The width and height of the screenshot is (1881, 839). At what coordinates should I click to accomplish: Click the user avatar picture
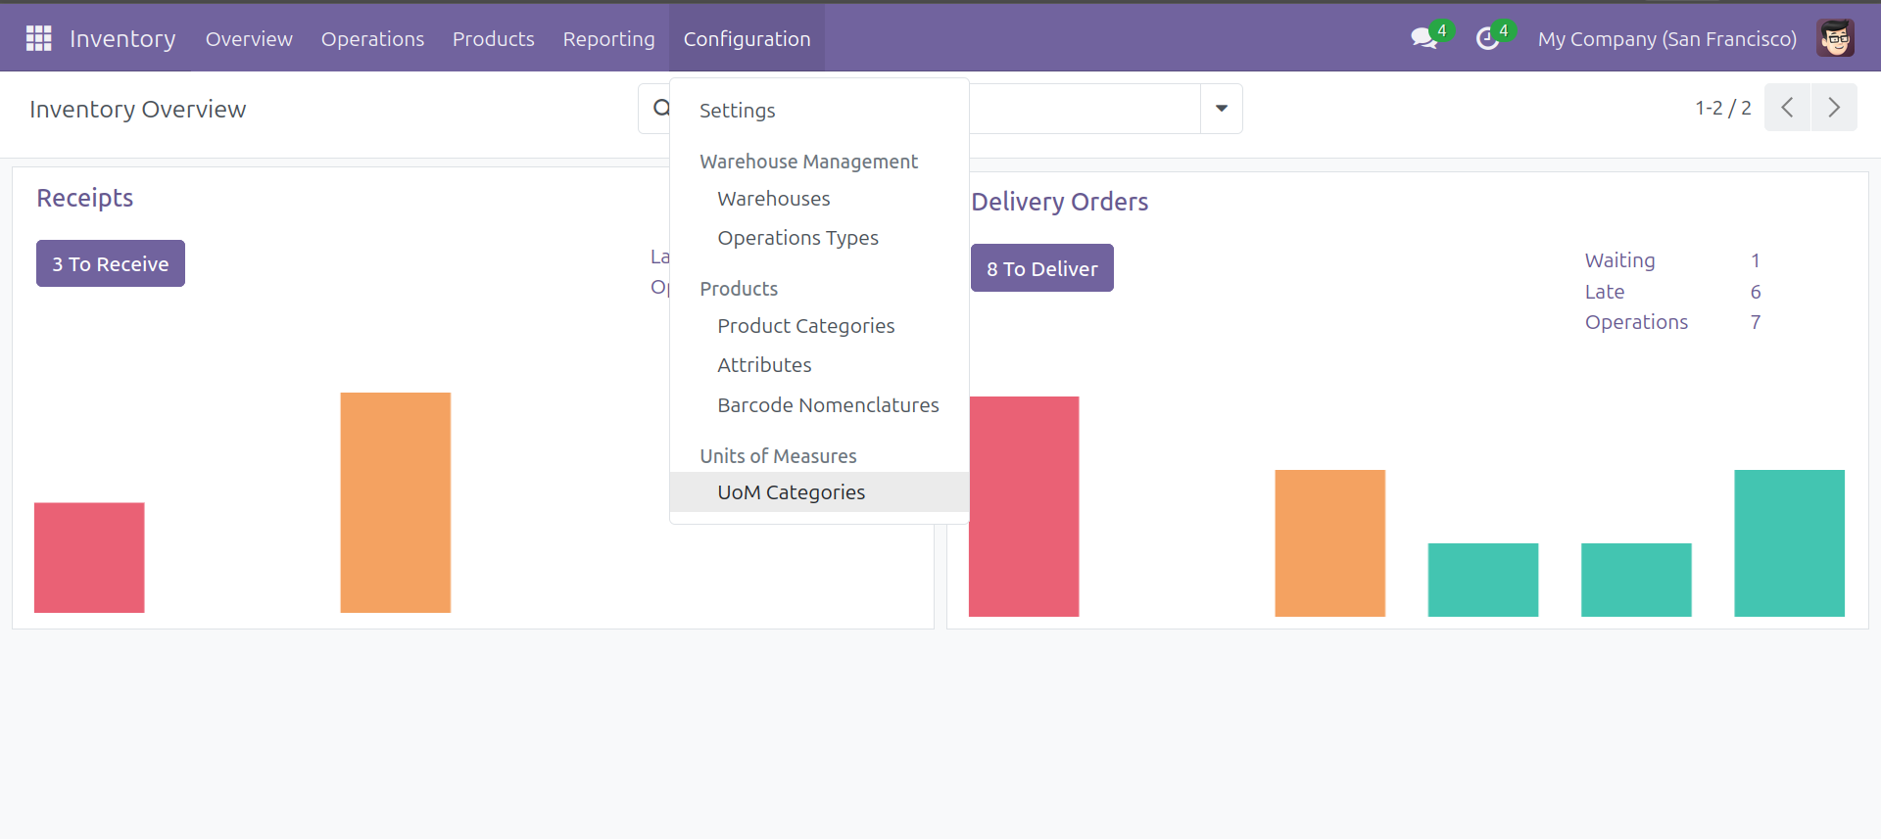pos(1835,39)
